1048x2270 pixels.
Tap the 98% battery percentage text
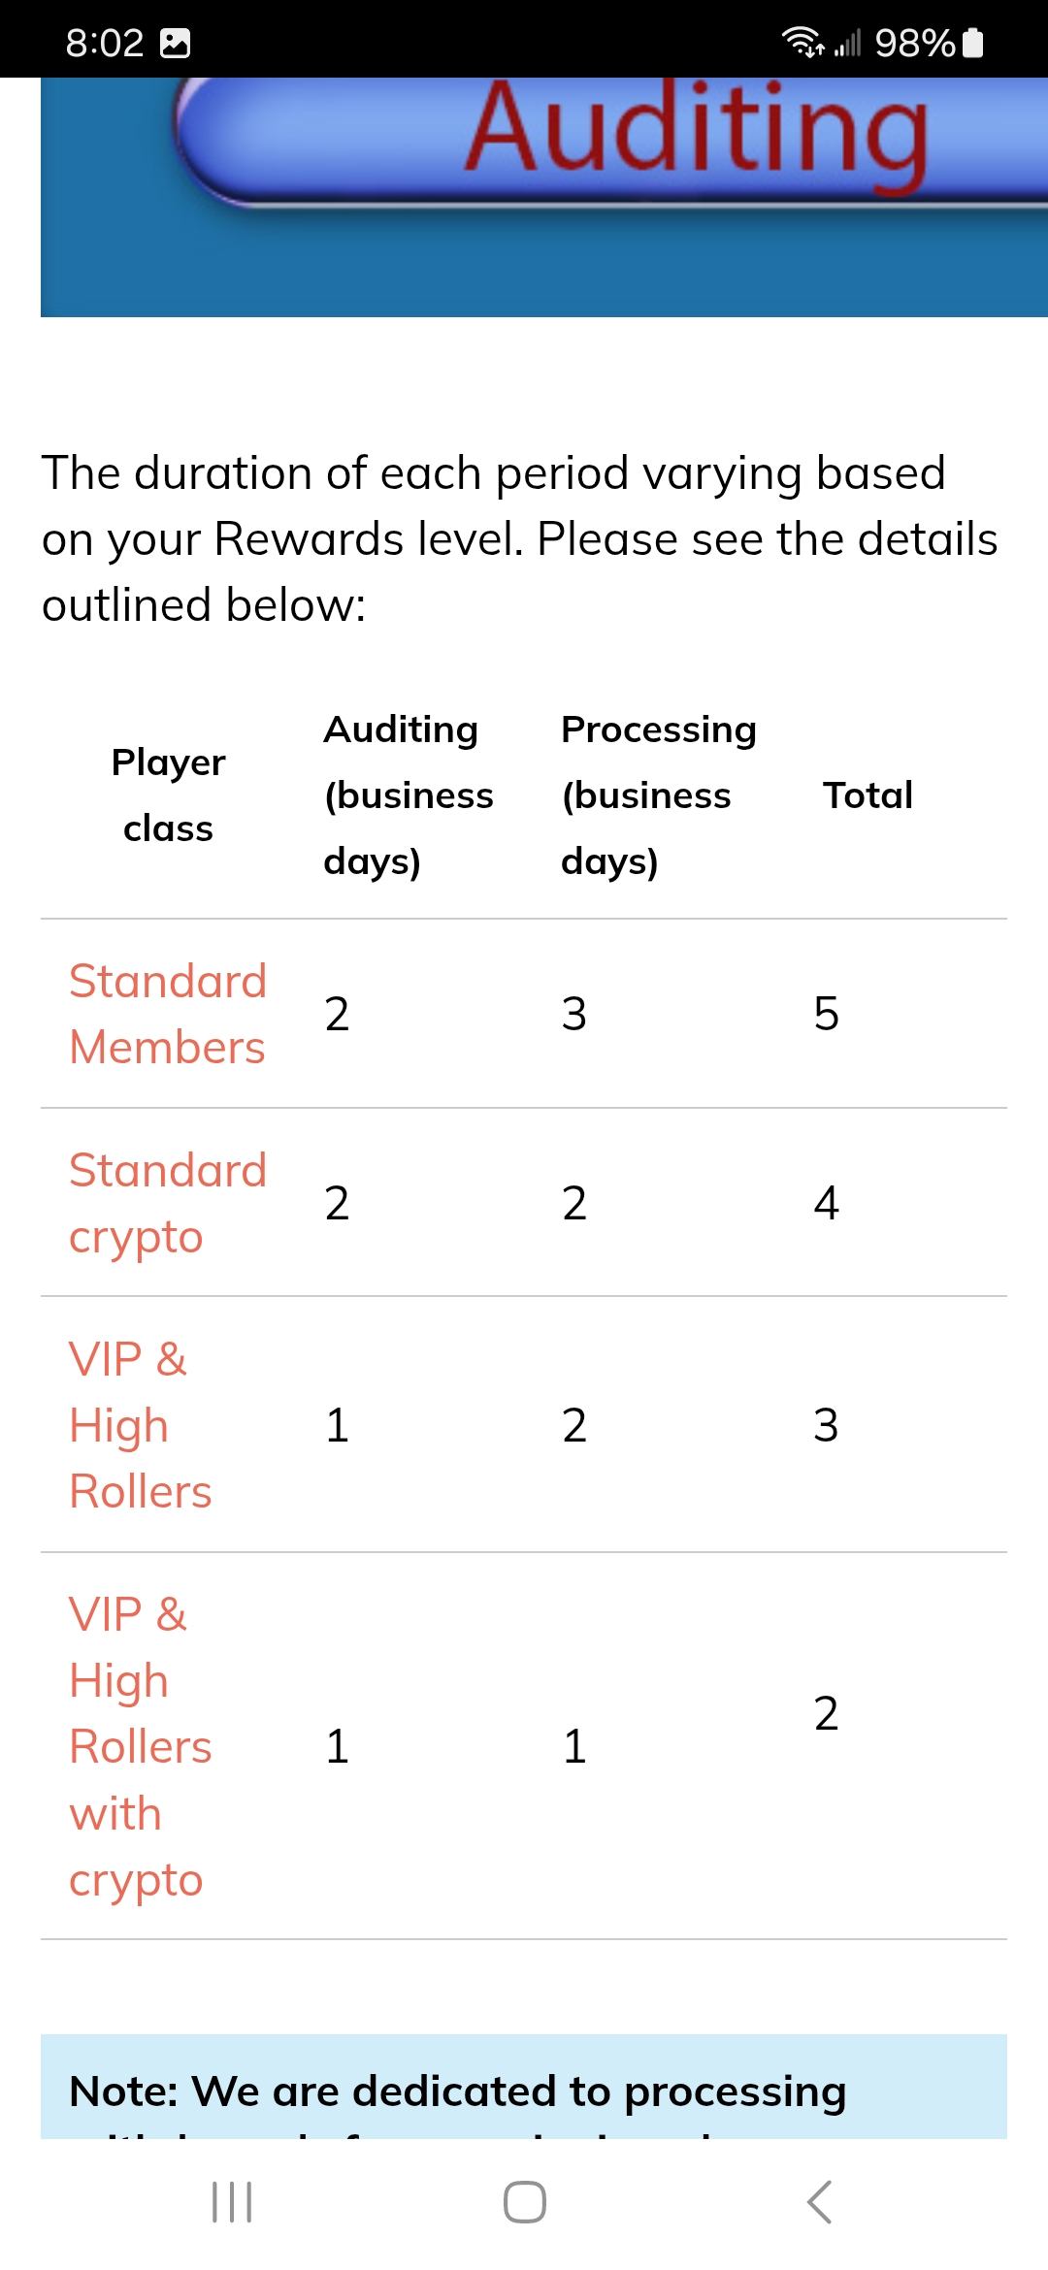point(914,43)
